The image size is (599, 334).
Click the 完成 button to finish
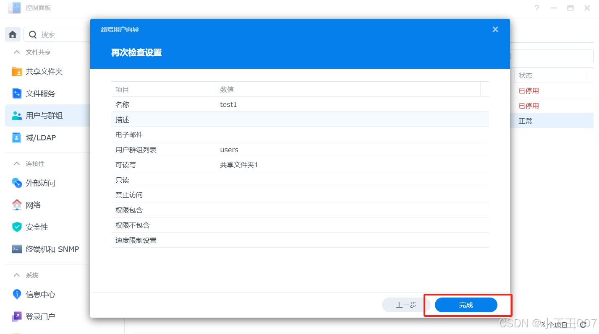coord(466,305)
